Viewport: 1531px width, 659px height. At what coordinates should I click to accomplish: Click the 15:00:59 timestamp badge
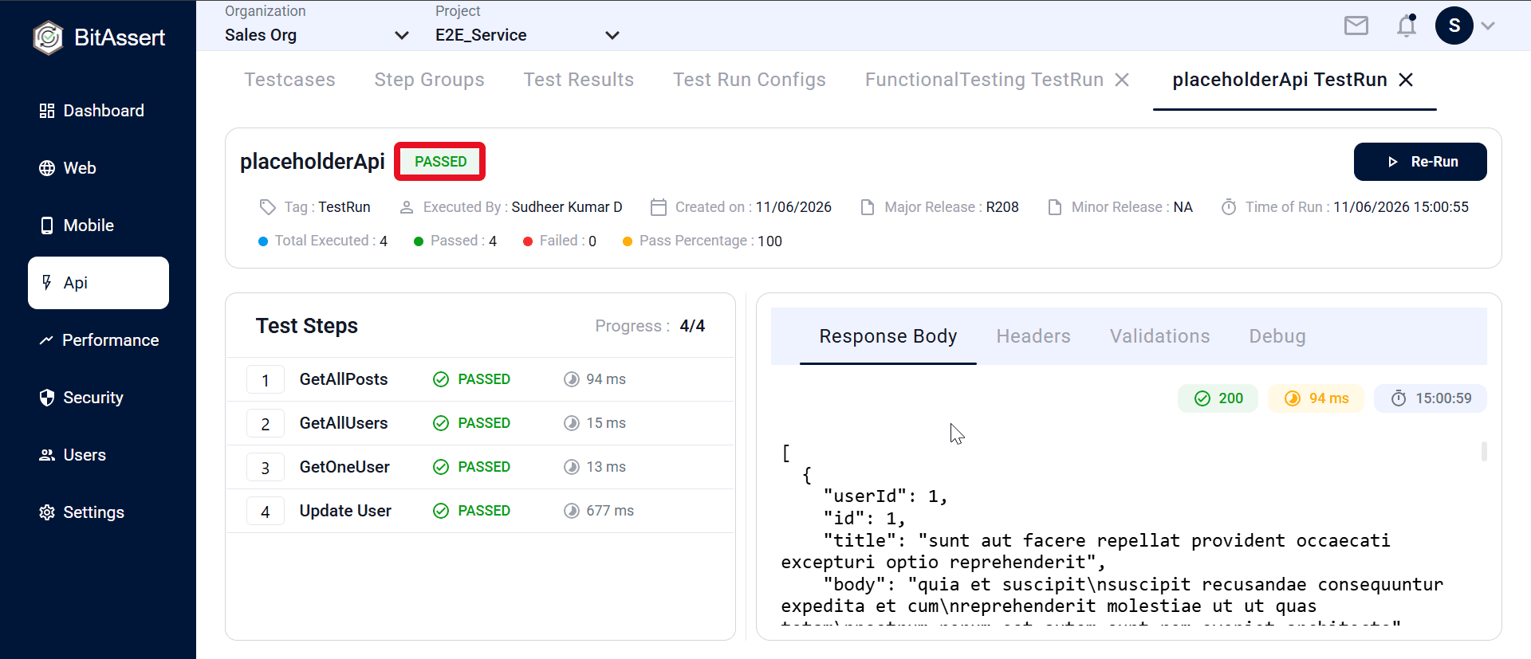[x=1431, y=398]
